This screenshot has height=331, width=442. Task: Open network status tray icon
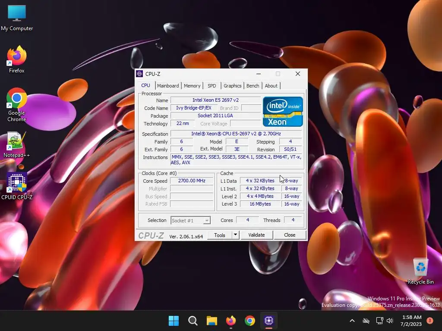coord(379,321)
